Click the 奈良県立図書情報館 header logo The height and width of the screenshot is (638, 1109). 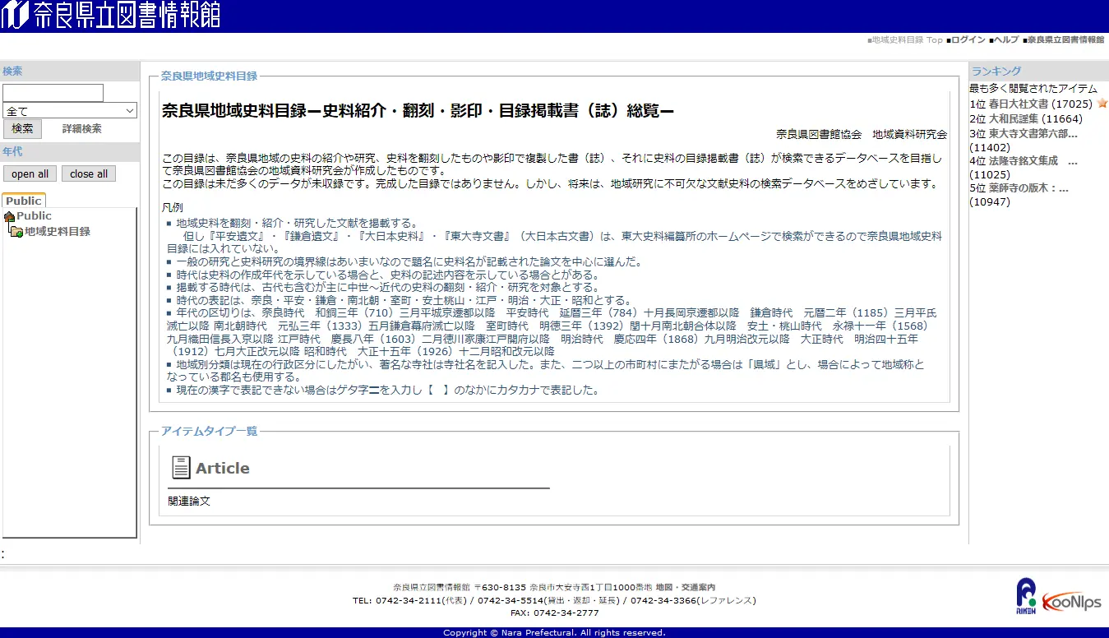tap(111, 15)
